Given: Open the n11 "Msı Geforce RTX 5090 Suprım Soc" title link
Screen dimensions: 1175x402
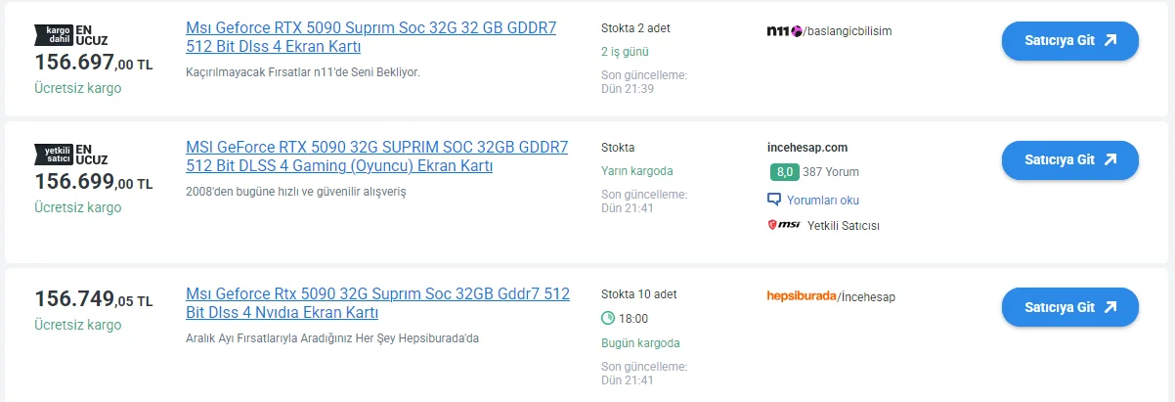Looking at the screenshot, I should 370,37.
